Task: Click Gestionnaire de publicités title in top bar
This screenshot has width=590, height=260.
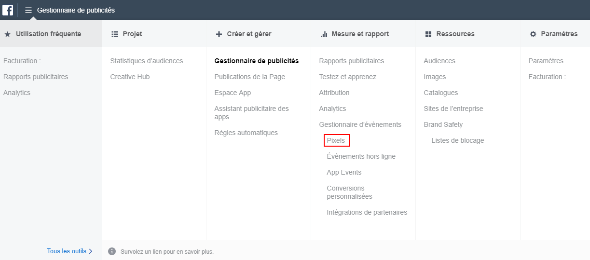Action: (x=76, y=10)
